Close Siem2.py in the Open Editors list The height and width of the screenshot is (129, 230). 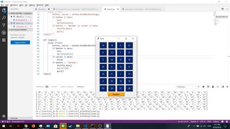(11, 23)
